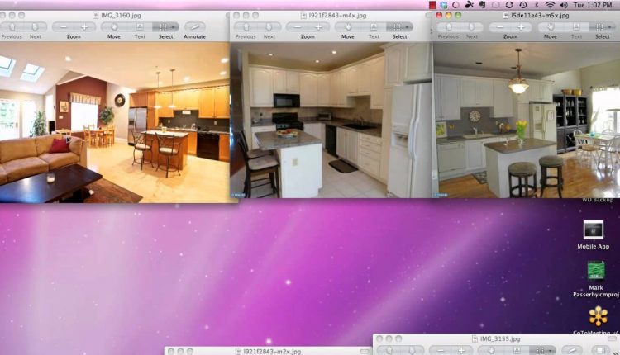Click kitchen photo in l5de11e43-m5x.jpg window
Screen dimensions: 620x355
pyautogui.click(x=527, y=120)
